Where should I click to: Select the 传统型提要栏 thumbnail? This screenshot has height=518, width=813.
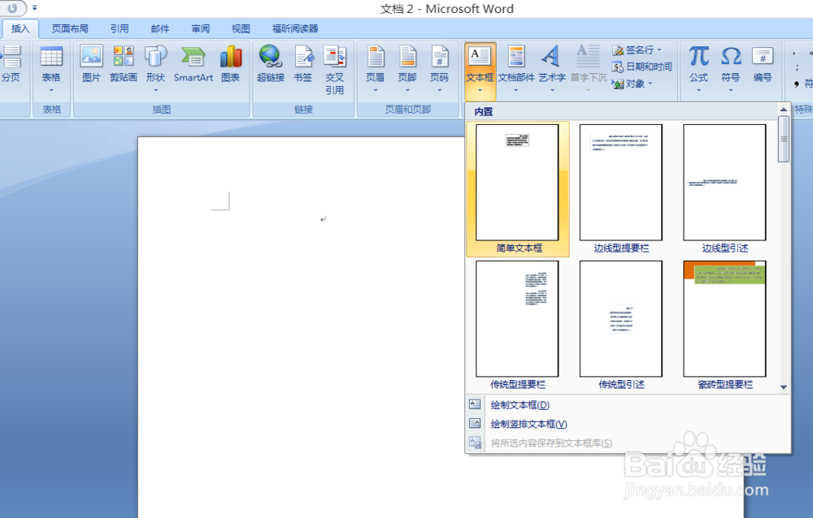click(517, 325)
